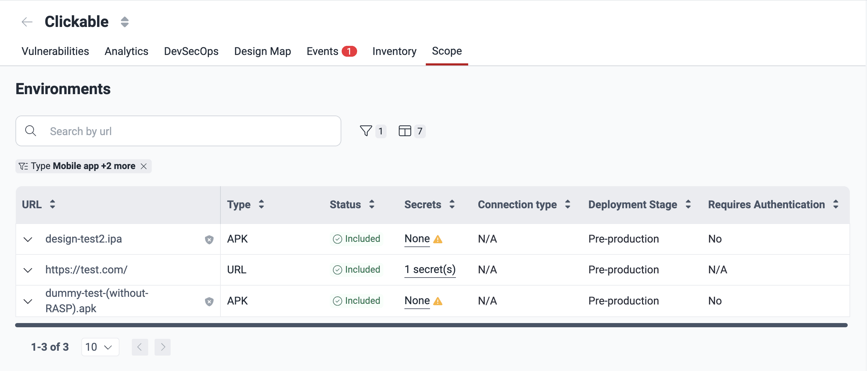
Task: Click the shield icon on dummy-test-(without-RASP).apk row
Action: click(x=209, y=301)
